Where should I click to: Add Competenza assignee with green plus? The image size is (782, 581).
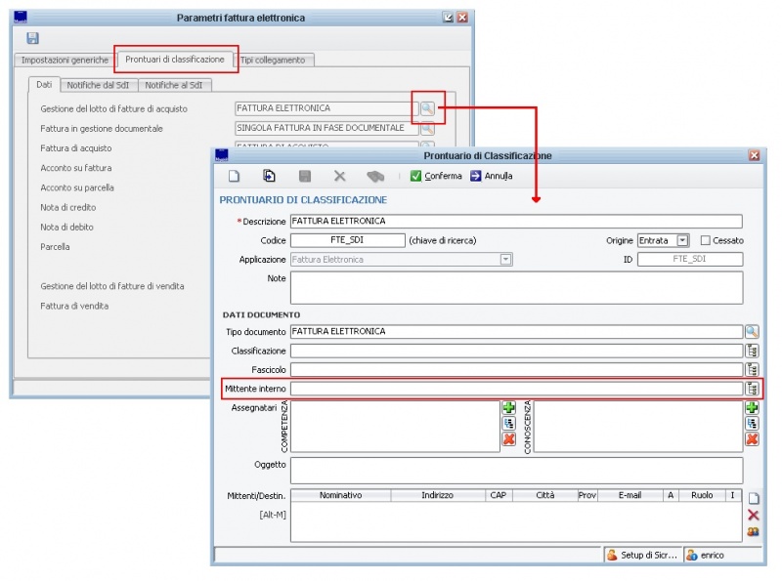coord(508,407)
